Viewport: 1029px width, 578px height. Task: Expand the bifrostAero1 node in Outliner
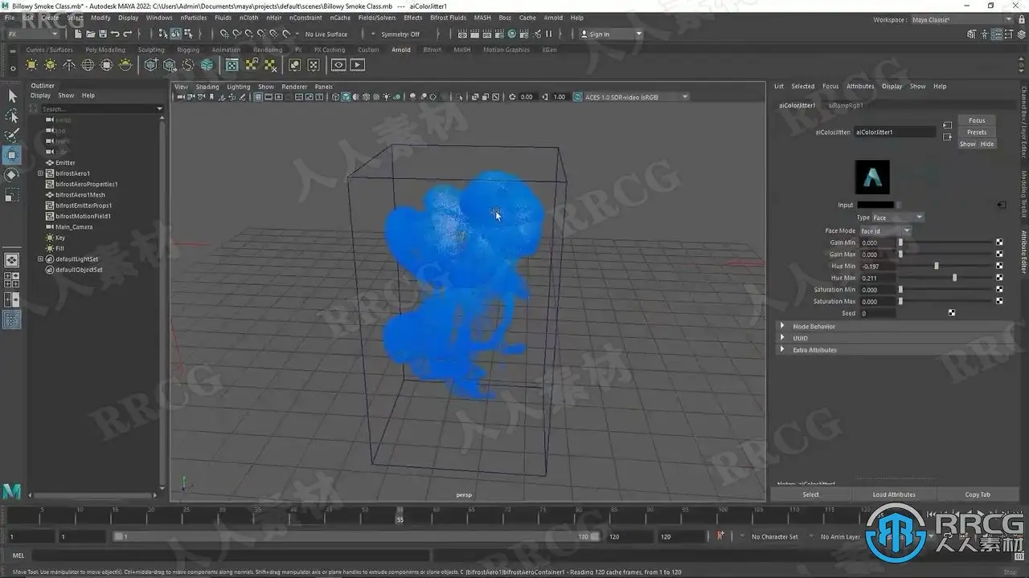pyautogui.click(x=40, y=173)
